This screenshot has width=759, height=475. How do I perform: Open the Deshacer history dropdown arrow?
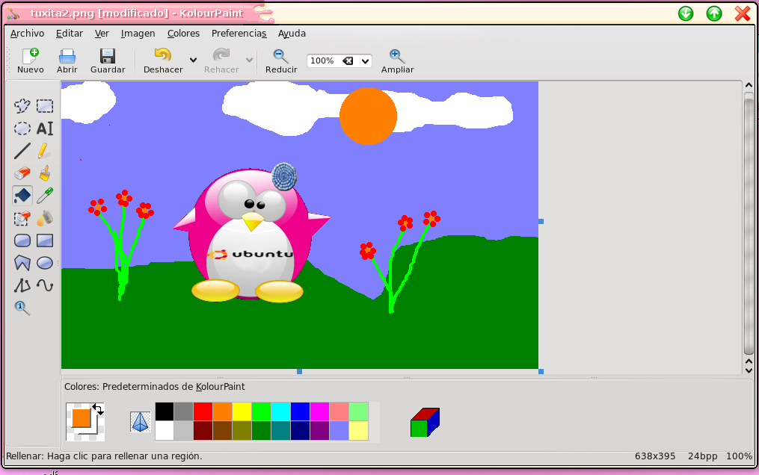point(193,60)
